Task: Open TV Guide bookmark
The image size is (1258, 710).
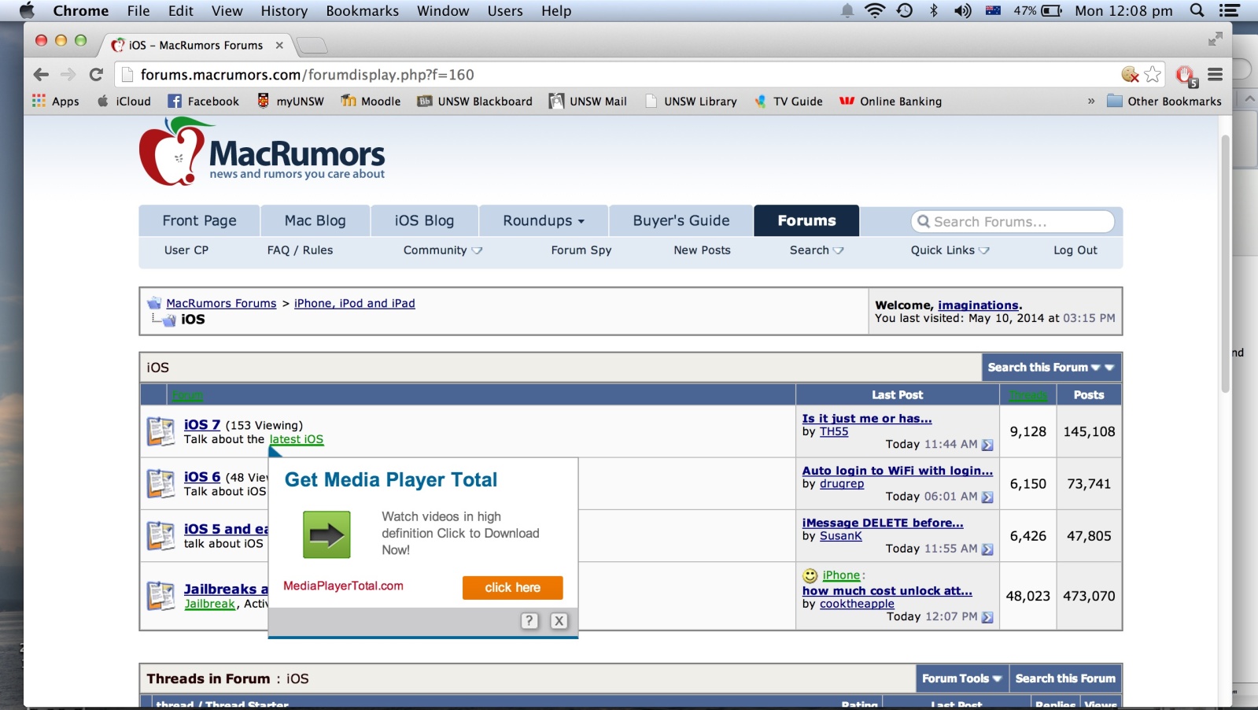Action: 788,101
